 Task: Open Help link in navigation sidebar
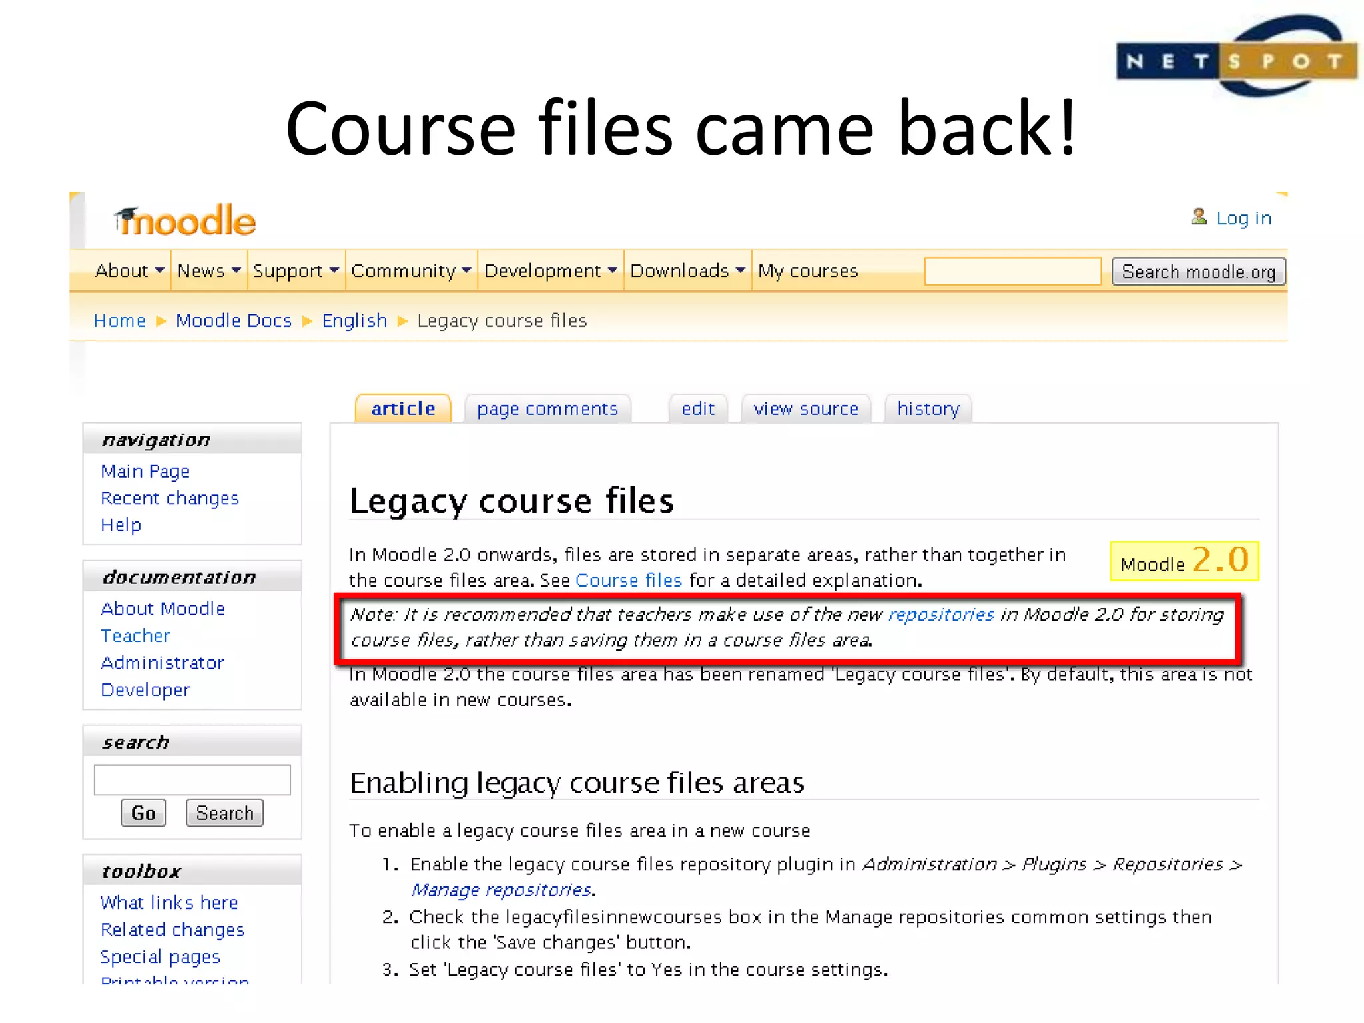121,525
